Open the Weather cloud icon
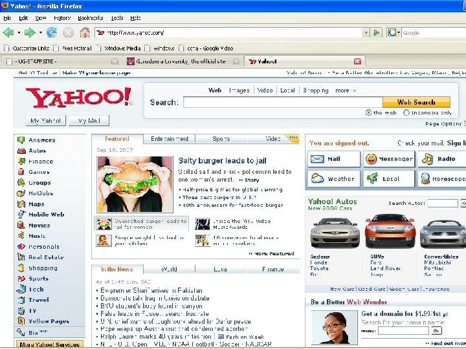The height and width of the screenshot is (349, 466). 317,178
